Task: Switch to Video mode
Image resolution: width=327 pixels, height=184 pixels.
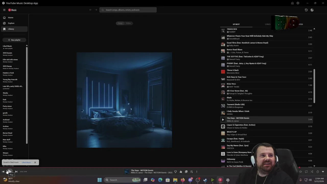Action: 128,23
